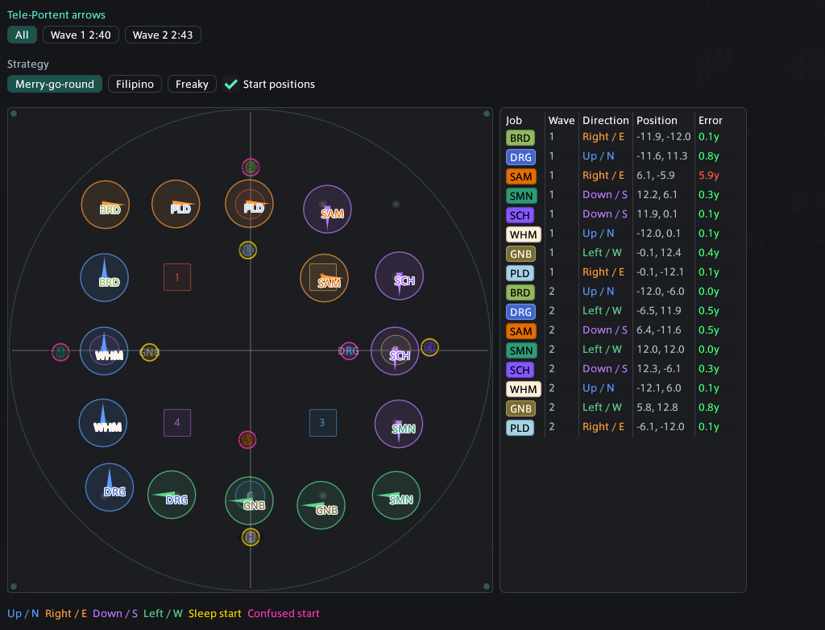The width and height of the screenshot is (825, 630).
Task: Choose the Freaky strategy
Action: (192, 85)
